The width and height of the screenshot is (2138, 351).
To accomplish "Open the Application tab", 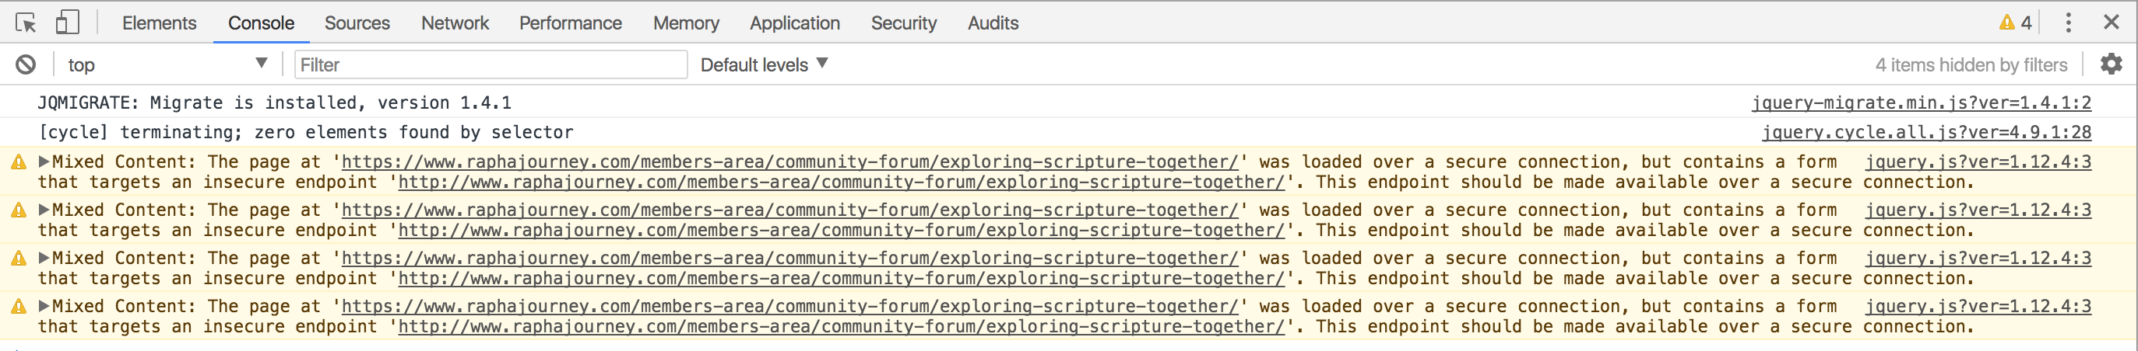I will point(794,23).
